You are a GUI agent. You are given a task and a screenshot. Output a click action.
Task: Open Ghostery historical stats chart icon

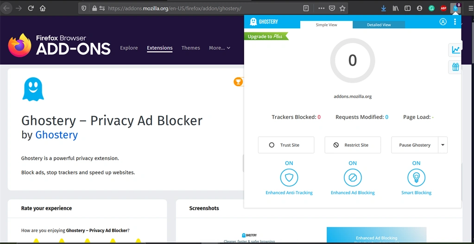click(455, 50)
